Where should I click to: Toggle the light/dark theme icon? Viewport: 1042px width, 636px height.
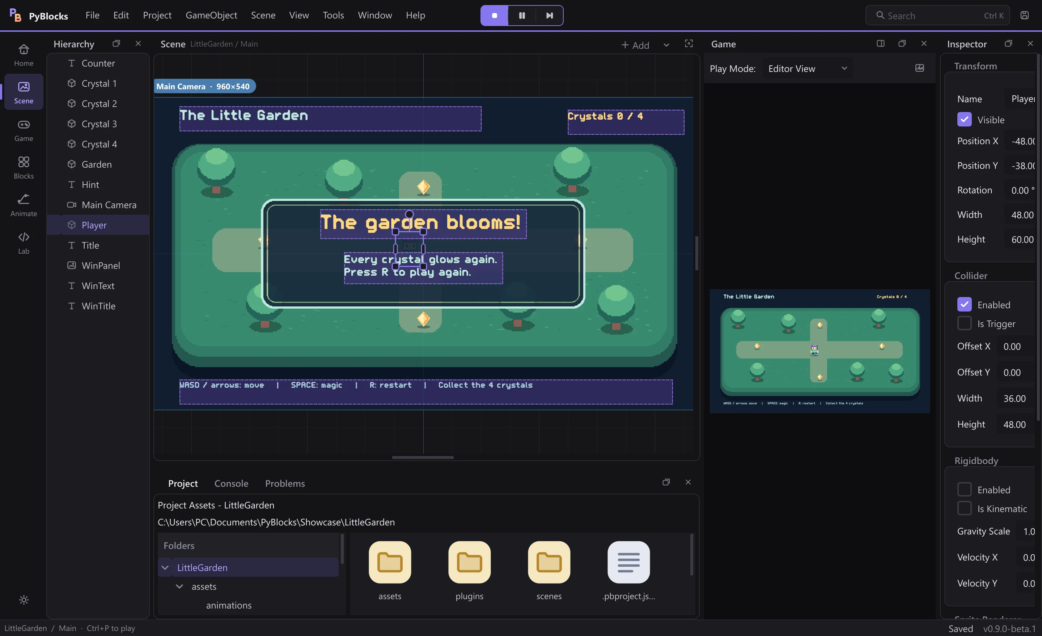point(24,600)
